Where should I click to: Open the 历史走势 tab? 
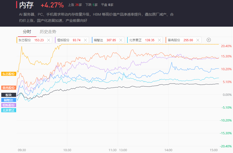tap(48, 32)
